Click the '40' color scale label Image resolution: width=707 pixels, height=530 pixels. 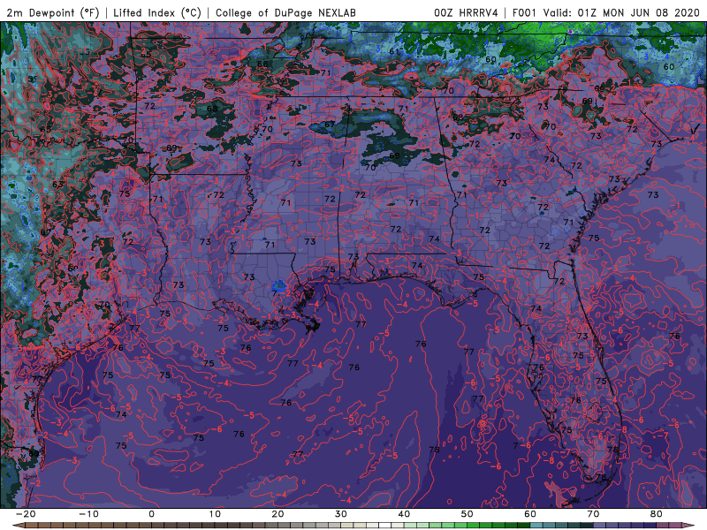pyautogui.click(x=404, y=514)
